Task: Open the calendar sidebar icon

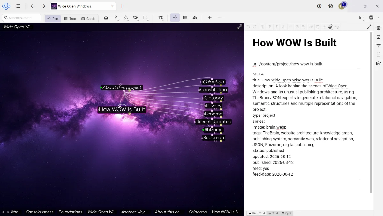Action: 379,55
